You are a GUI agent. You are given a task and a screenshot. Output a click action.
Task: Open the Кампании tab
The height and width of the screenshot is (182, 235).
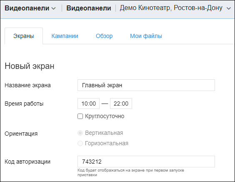[x=65, y=36]
